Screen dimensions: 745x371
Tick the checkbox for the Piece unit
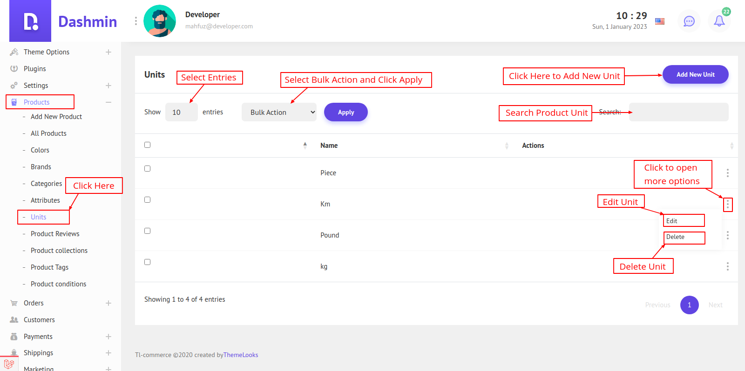(x=148, y=169)
